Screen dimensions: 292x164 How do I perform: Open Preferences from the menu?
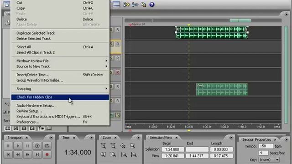pos(60,122)
